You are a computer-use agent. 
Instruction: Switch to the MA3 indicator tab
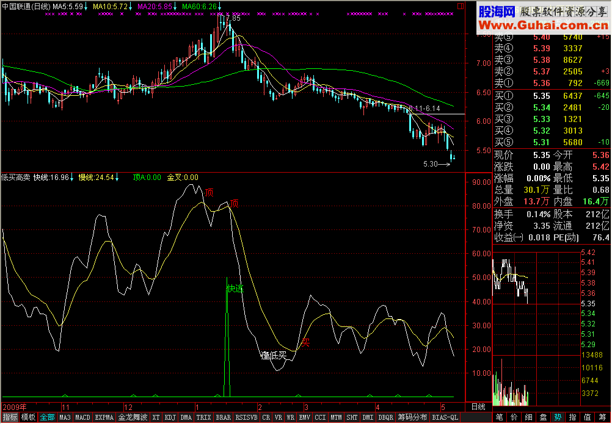pos(65,417)
